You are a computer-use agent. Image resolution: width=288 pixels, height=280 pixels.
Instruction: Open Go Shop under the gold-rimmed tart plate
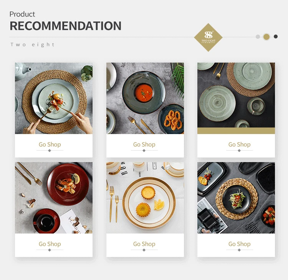(144, 244)
